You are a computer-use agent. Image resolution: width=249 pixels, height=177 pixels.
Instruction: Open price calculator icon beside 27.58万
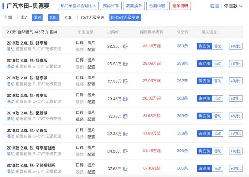click(x=125, y=81)
